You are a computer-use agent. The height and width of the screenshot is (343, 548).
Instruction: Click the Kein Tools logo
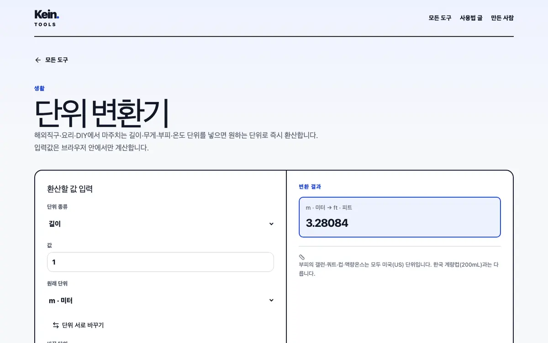(47, 18)
